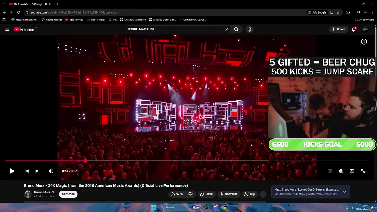Image resolution: width=377 pixels, height=212 pixels.
Task: Open All Bookmarks folder
Action: [364, 20]
